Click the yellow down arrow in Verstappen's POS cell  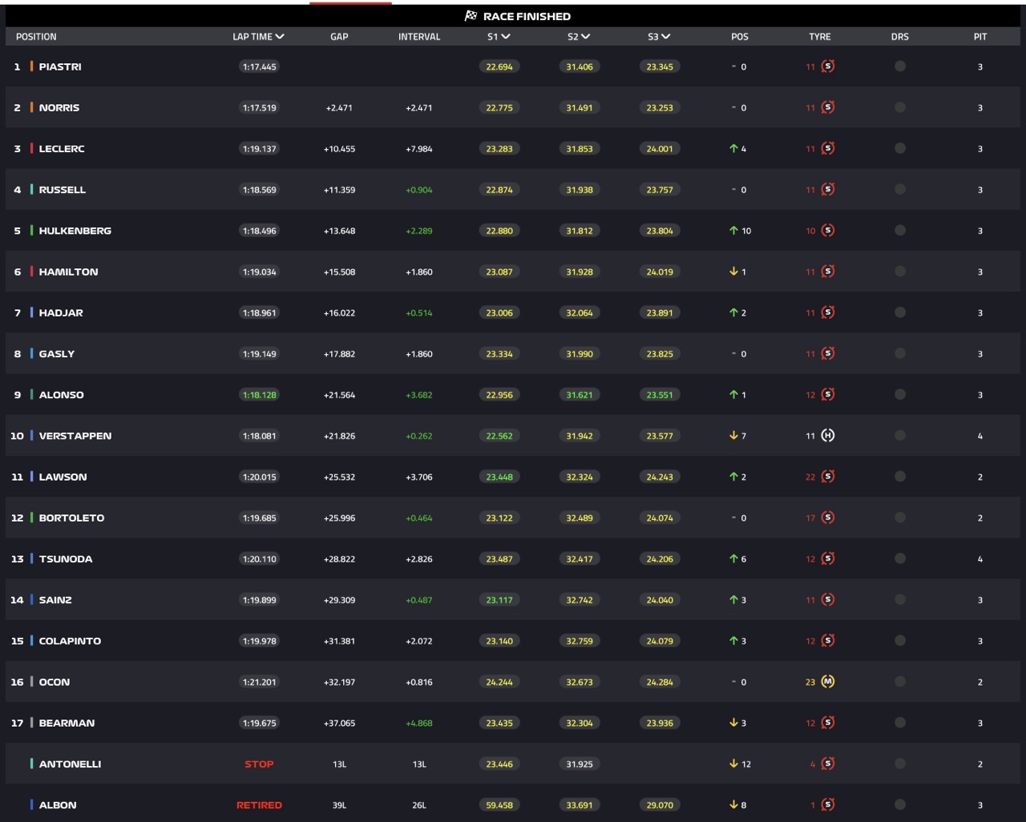point(733,435)
